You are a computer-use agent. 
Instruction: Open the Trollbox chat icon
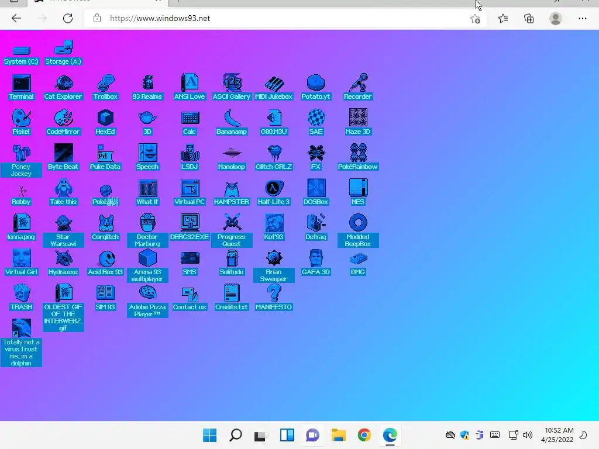click(x=105, y=88)
